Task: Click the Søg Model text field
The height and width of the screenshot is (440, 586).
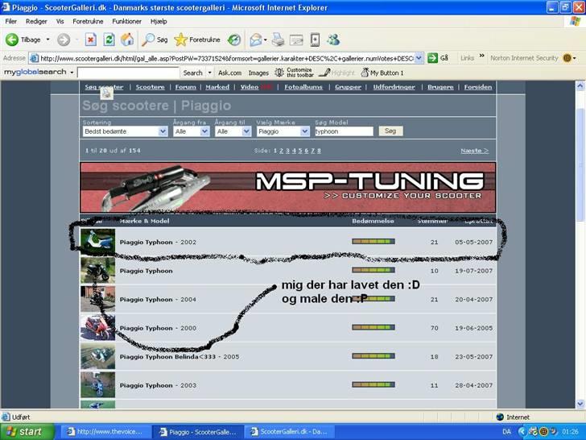Action: 343,131
